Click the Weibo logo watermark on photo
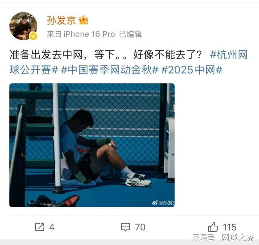259x245 pixels. click(155, 203)
